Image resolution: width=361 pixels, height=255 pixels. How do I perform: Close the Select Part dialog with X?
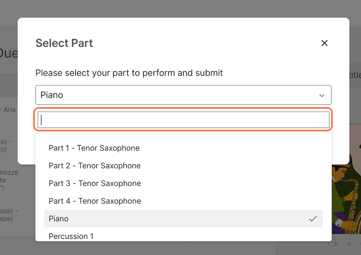point(324,43)
